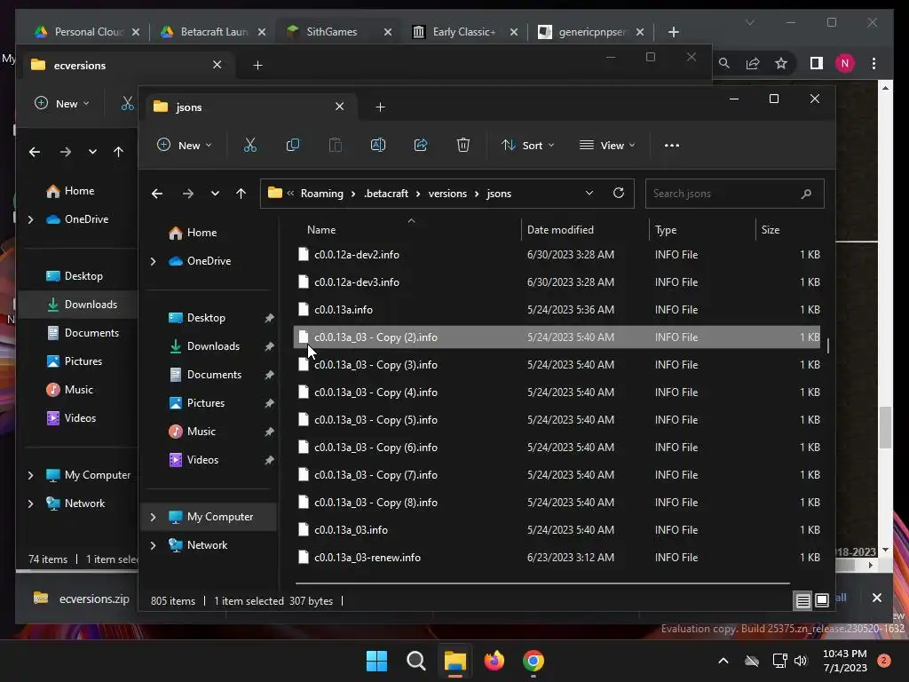Open Pictures in jsons navigation pane
The height and width of the screenshot is (682, 909).
(x=205, y=403)
